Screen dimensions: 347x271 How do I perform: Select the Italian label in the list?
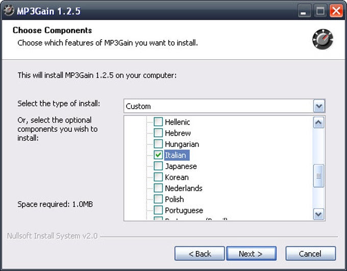coord(177,155)
